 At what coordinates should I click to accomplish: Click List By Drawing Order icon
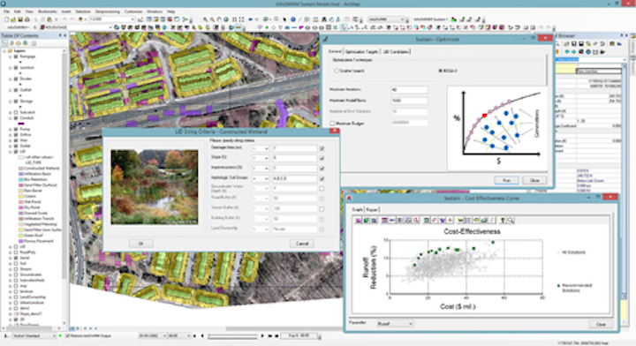[5, 43]
